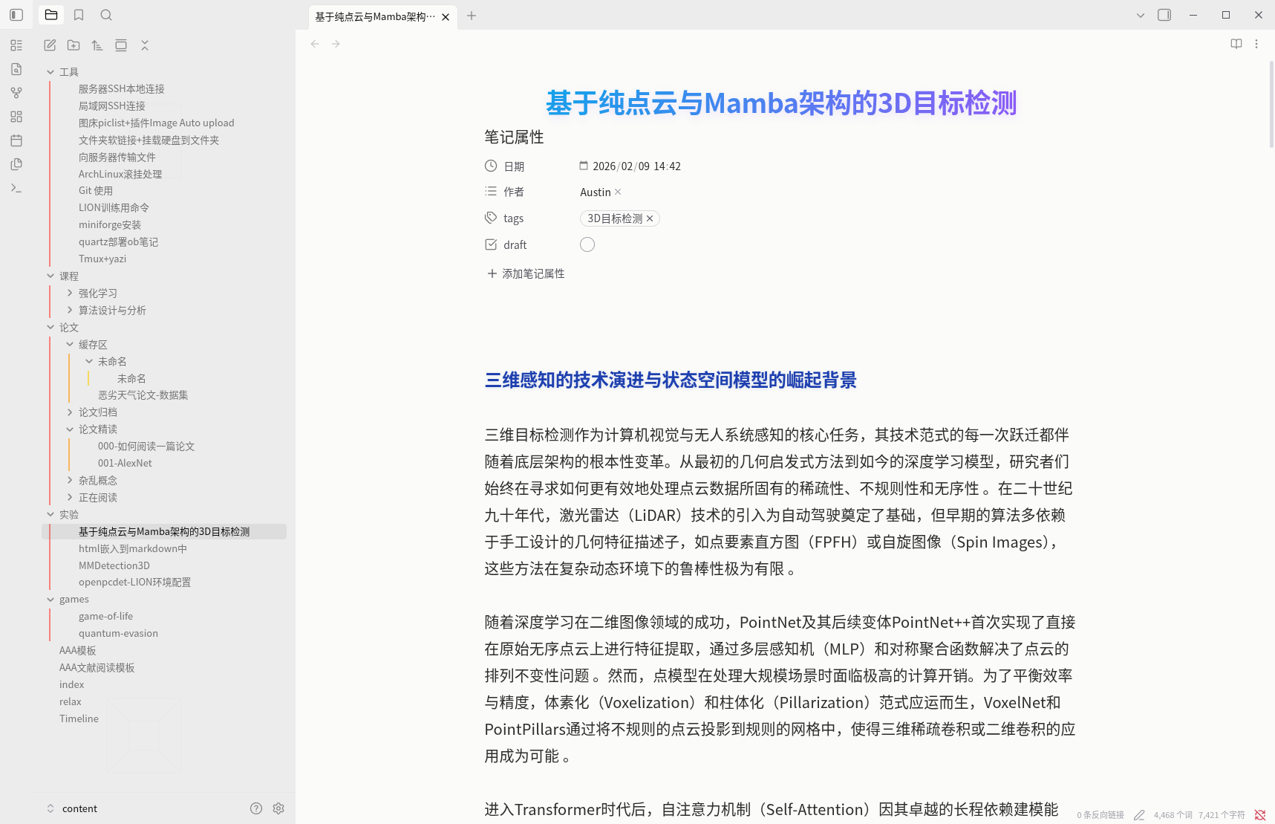Toggle the left sidebar collapse icon
The width and height of the screenshot is (1275, 824).
pyautogui.click(x=16, y=15)
